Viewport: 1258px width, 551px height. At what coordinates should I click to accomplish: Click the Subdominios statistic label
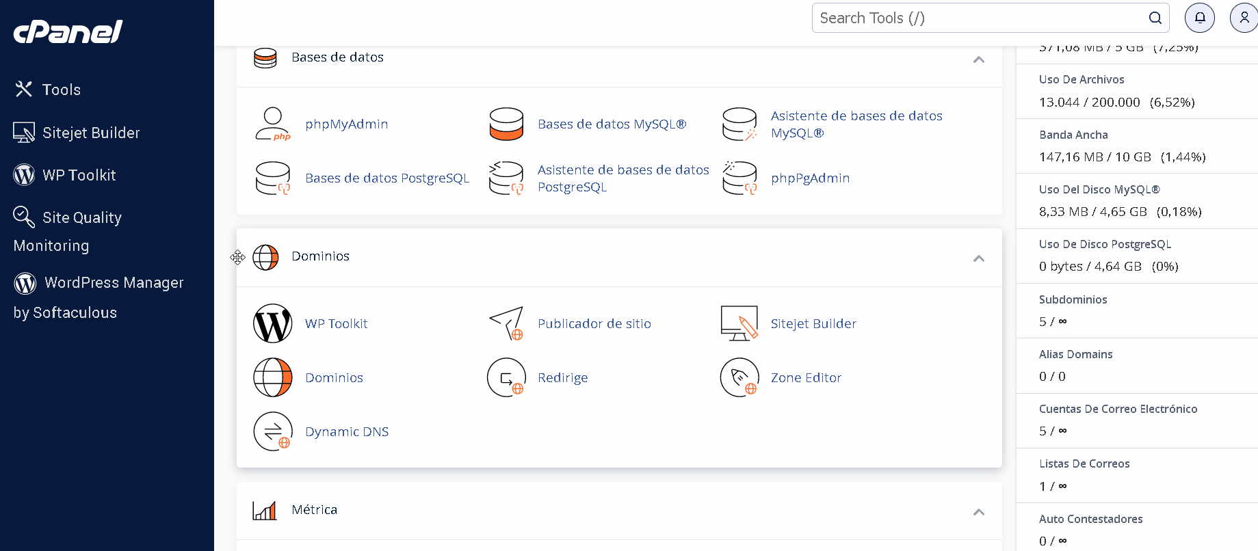coord(1073,299)
